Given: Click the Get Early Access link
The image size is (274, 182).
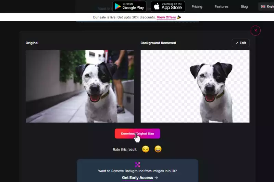Looking at the screenshot, I should [x=137, y=178].
